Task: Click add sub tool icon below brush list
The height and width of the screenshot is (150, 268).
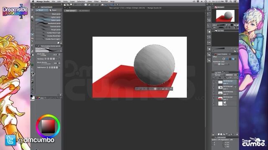Action: tap(59, 43)
